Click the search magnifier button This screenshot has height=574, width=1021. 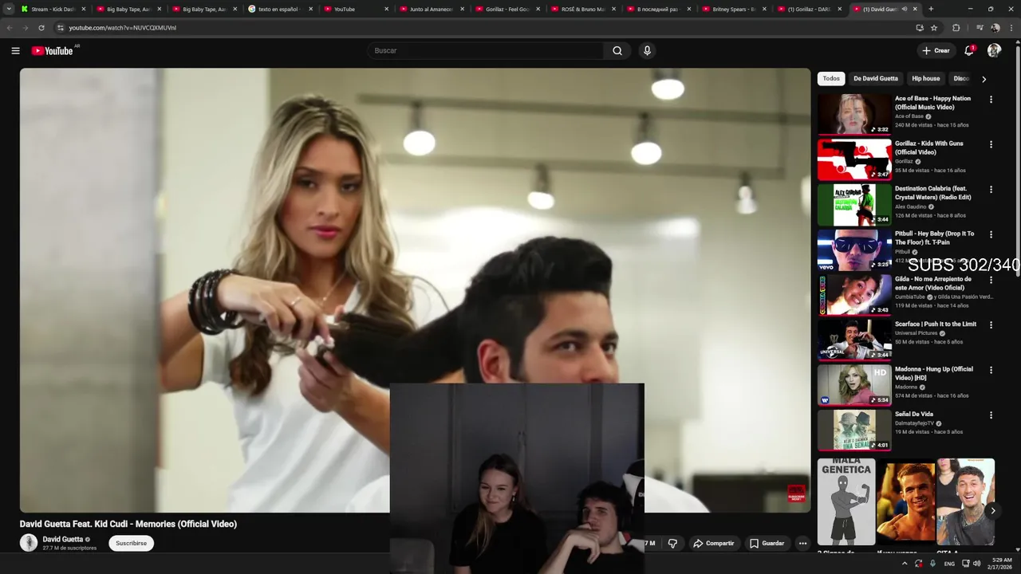[617, 50]
